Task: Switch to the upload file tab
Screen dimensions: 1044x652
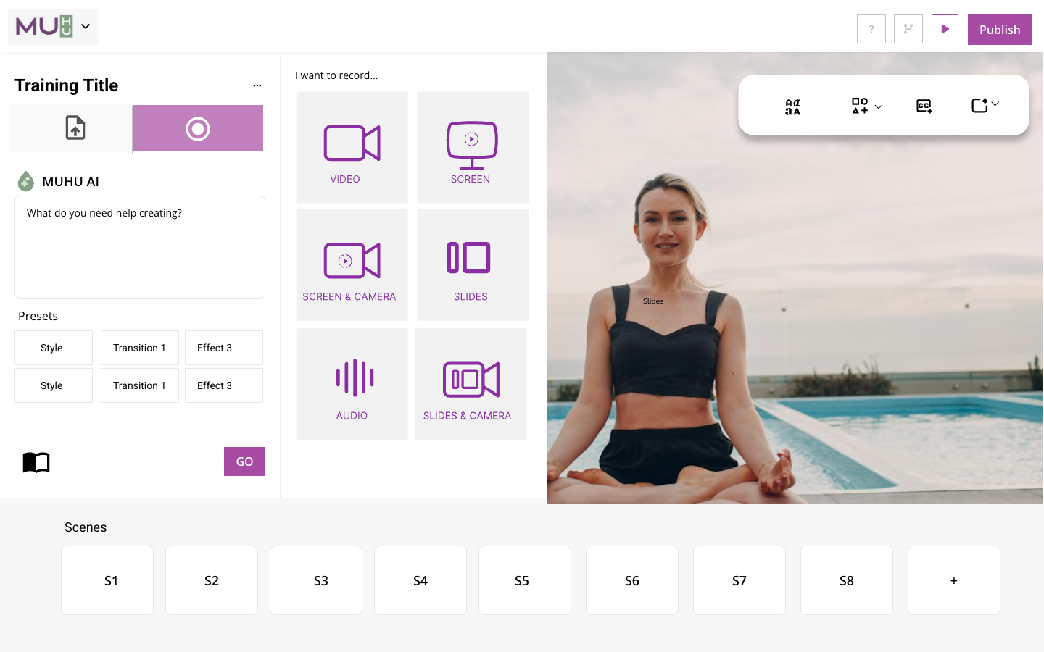Action: [x=71, y=128]
